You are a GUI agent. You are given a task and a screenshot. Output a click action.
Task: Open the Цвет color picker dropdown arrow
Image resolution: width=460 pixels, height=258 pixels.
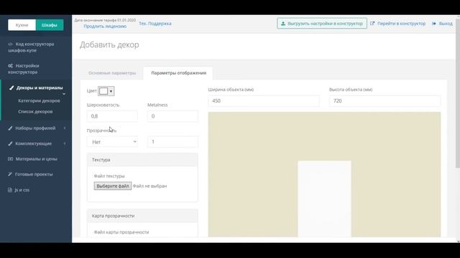111,91
